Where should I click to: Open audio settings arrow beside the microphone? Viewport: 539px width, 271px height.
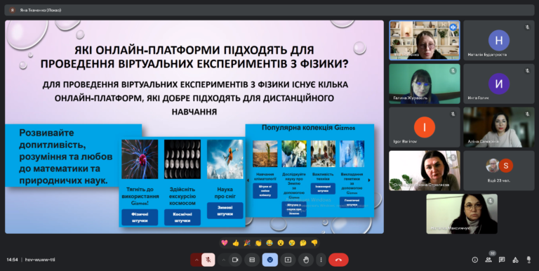(x=197, y=260)
